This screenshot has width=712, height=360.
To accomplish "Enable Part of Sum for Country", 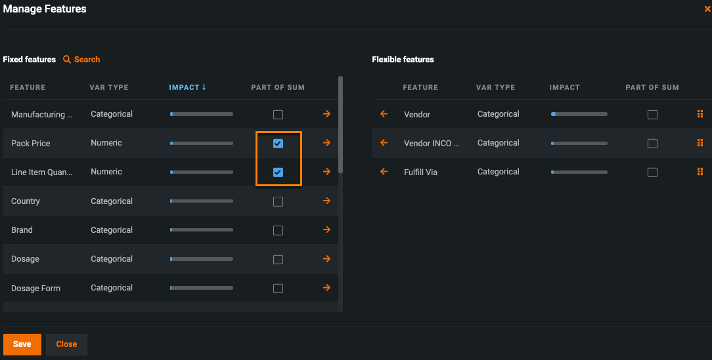I will click(278, 201).
